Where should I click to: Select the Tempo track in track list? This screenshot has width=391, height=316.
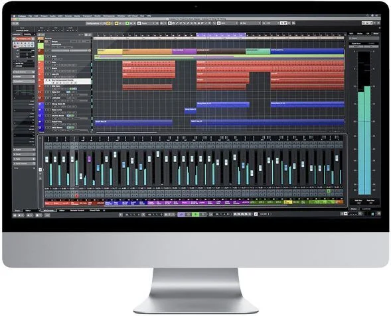coord(54,42)
